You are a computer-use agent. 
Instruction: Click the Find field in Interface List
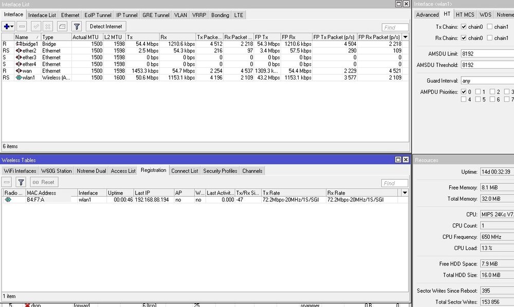(x=395, y=27)
